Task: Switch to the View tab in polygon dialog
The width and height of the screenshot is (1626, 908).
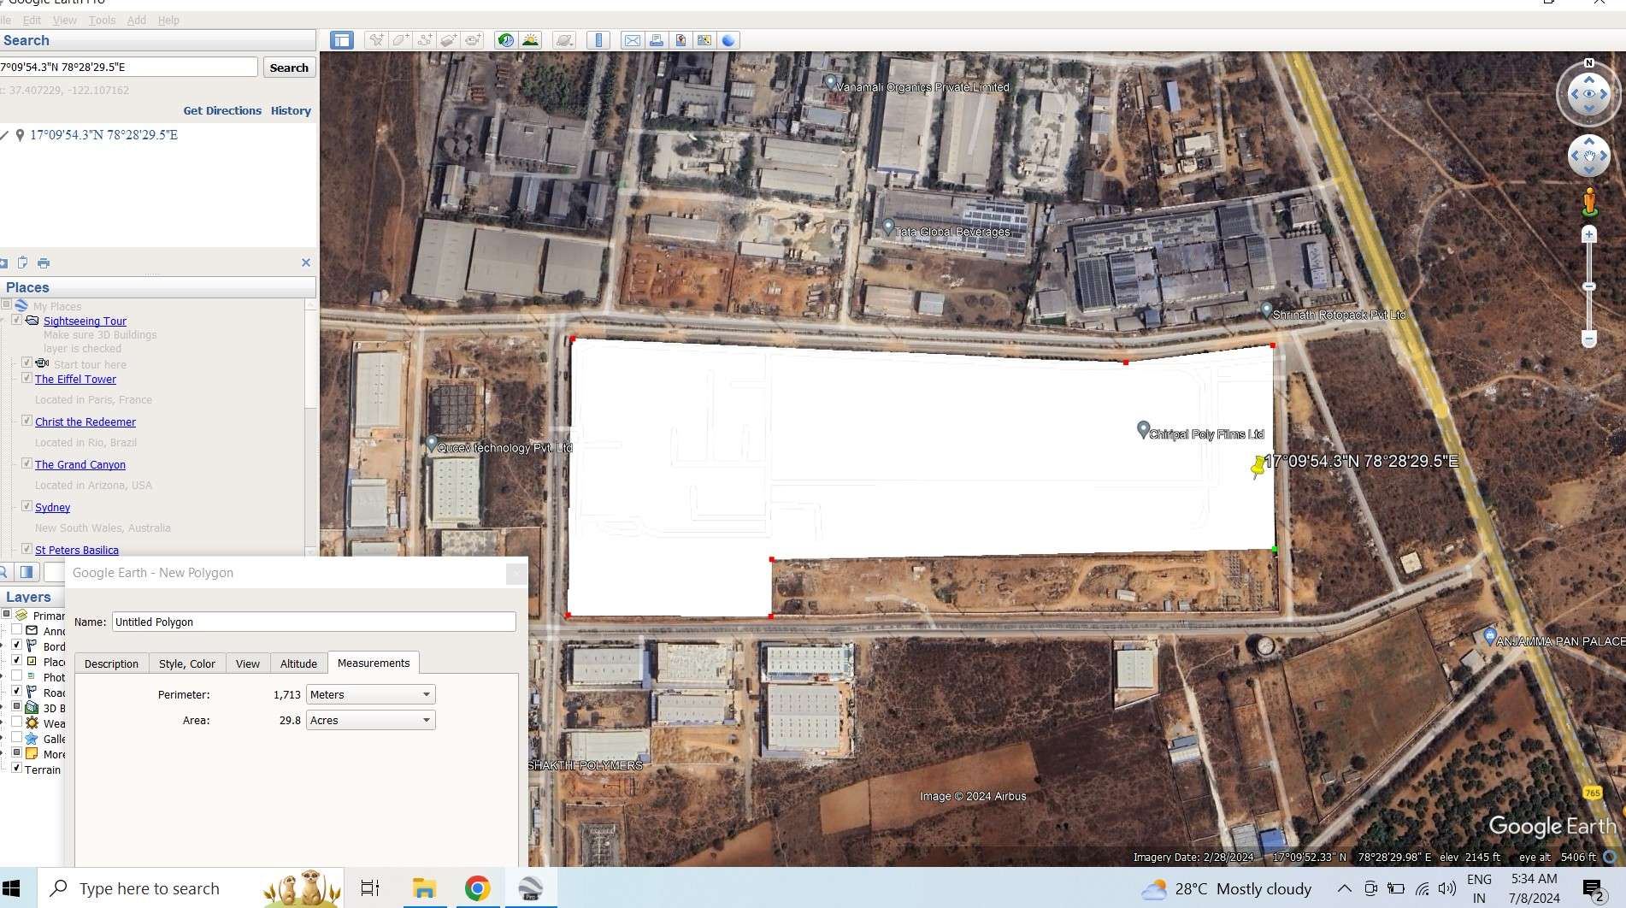Action: click(x=248, y=663)
